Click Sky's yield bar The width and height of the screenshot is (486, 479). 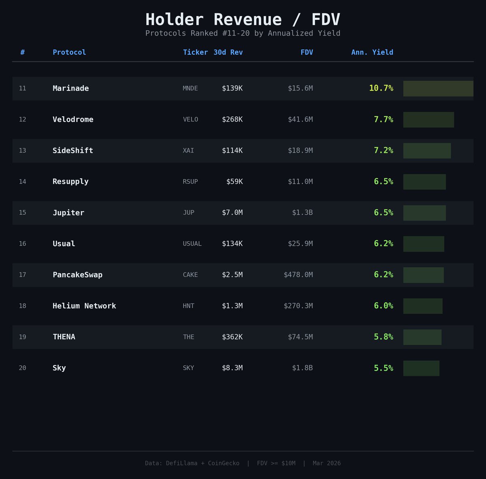421,368
